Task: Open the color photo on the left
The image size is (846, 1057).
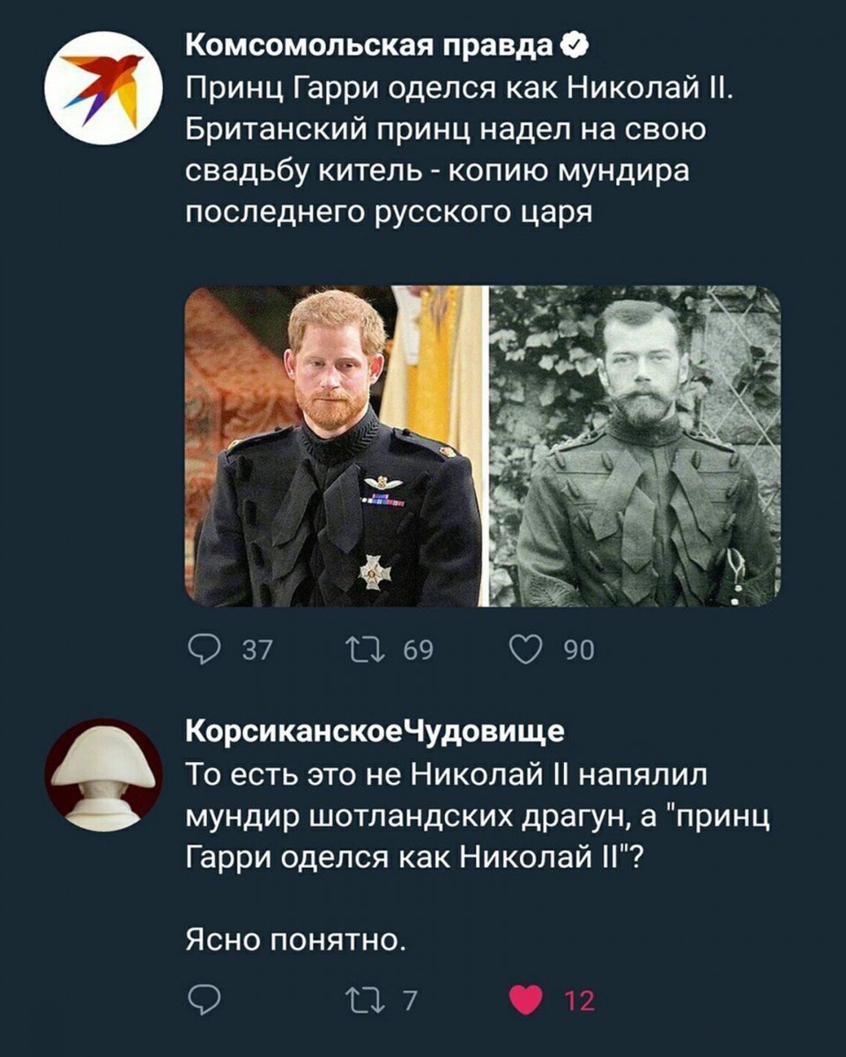Action: tap(335, 447)
